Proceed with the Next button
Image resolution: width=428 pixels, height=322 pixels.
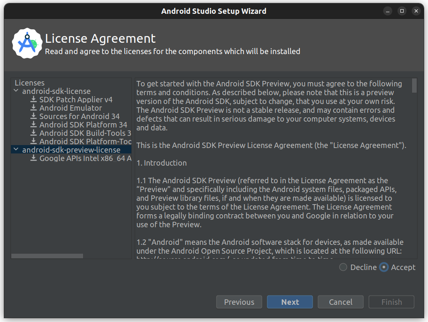pyautogui.click(x=290, y=302)
